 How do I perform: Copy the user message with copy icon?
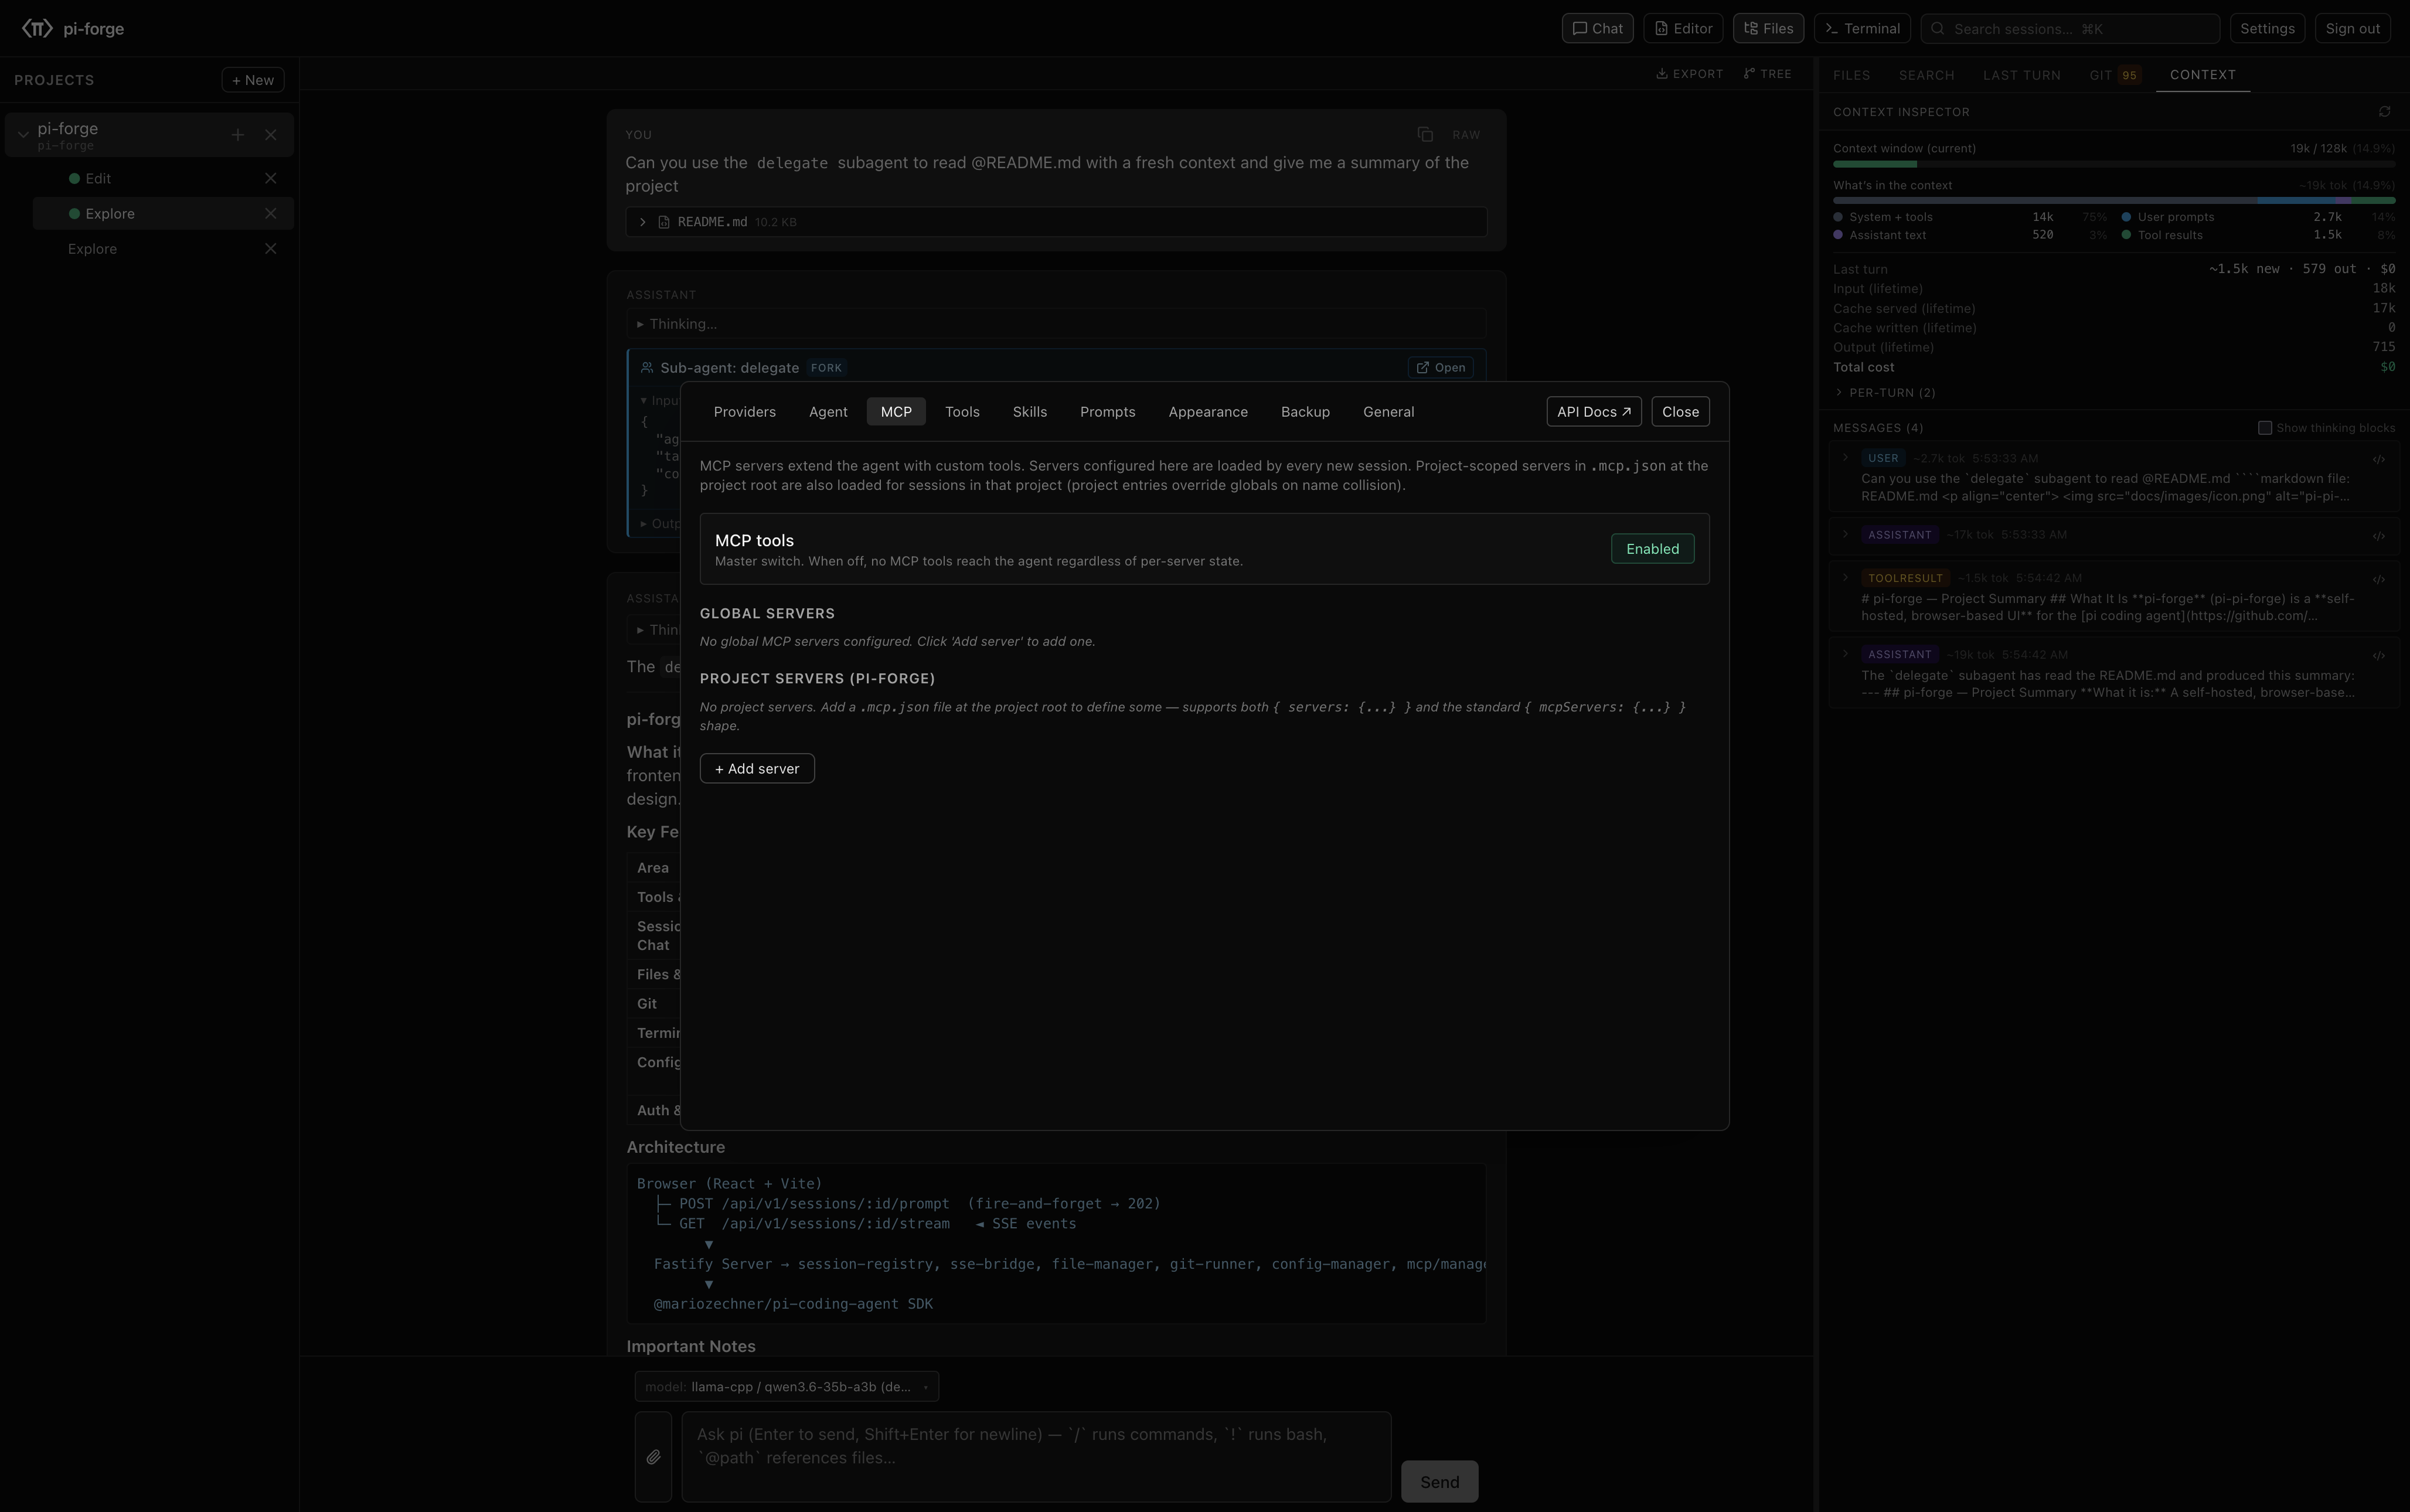(x=1425, y=135)
